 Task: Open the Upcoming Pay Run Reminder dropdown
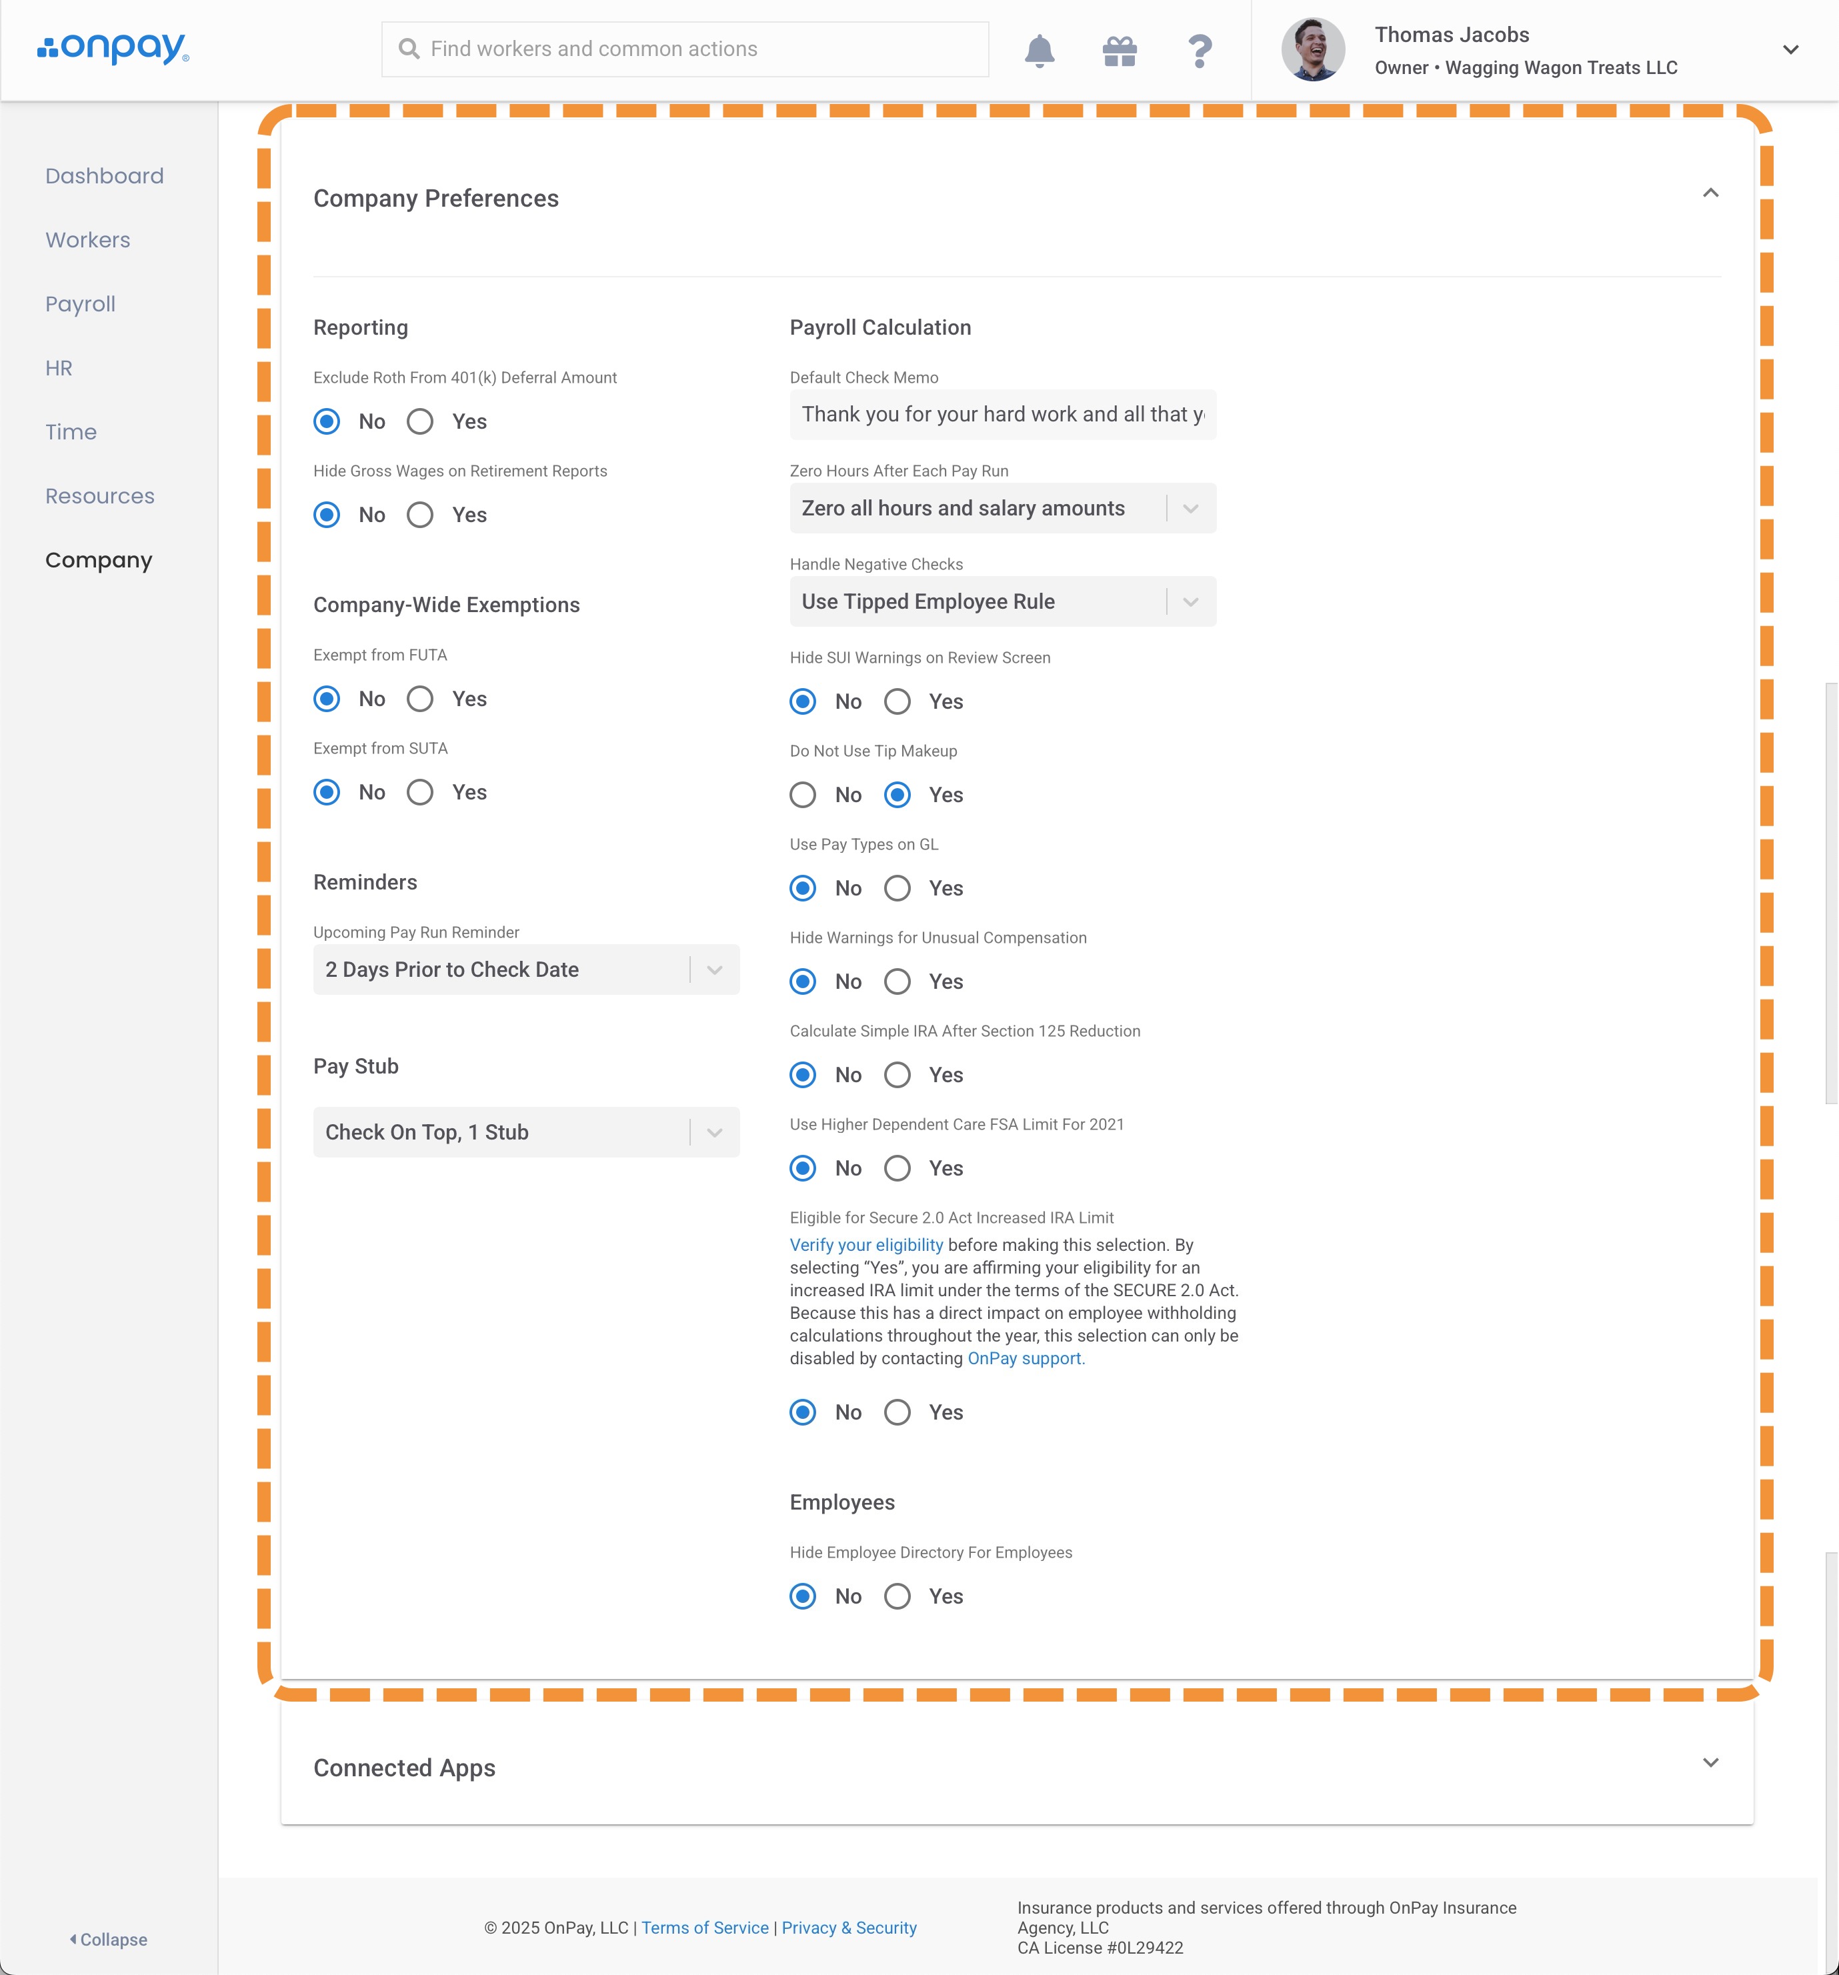[x=525, y=969]
